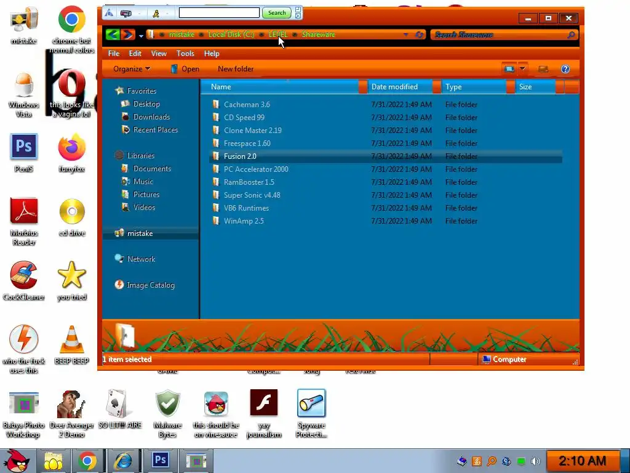Image resolution: width=630 pixels, height=473 pixels.
Task: Open the Edit menu
Action: pyautogui.click(x=135, y=54)
